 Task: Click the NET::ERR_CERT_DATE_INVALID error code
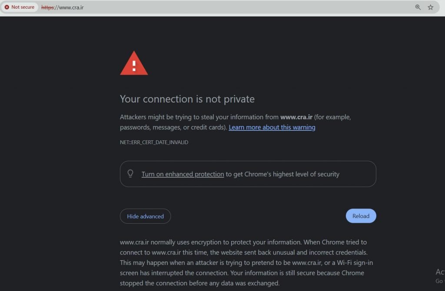click(x=154, y=142)
